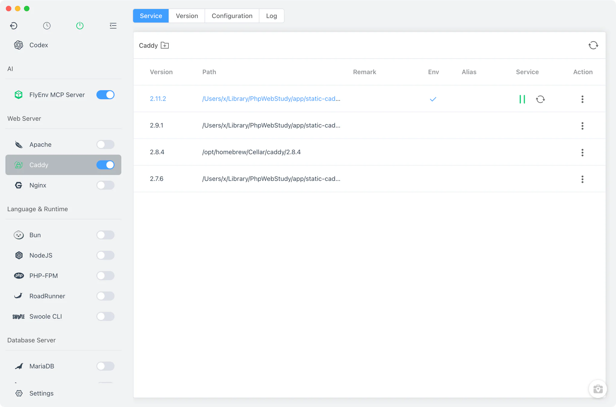Click the Nginx logo icon
Image resolution: width=616 pixels, height=407 pixels.
click(19, 185)
